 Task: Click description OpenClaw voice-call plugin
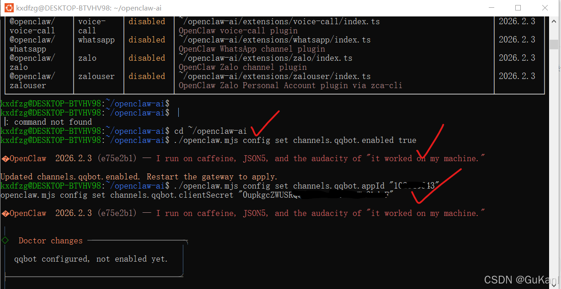pos(238,31)
